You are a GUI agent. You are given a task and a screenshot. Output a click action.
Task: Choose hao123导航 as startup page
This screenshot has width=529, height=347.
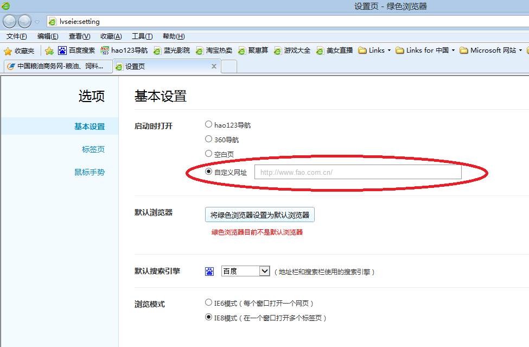[x=208, y=124]
